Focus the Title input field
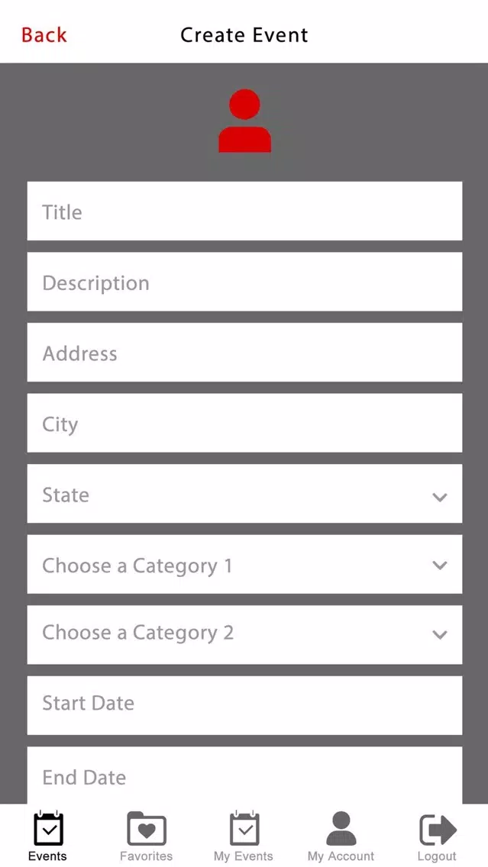This screenshot has width=488, height=867. point(244,211)
